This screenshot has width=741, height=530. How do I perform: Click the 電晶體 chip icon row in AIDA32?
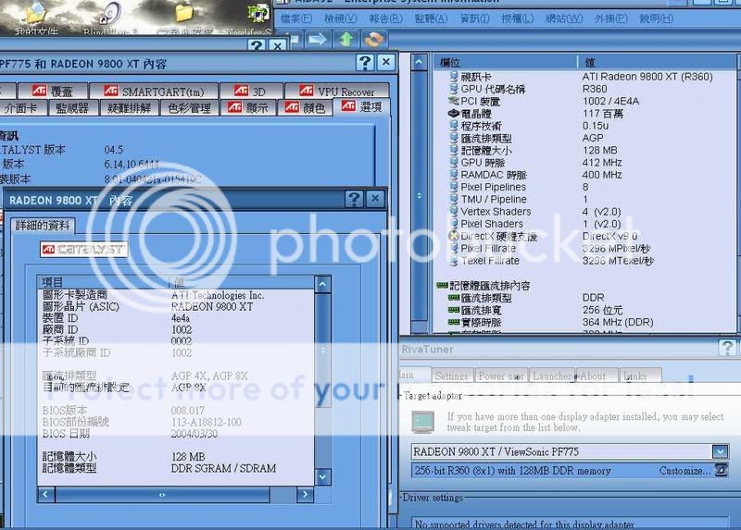pyautogui.click(x=453, y=113)
